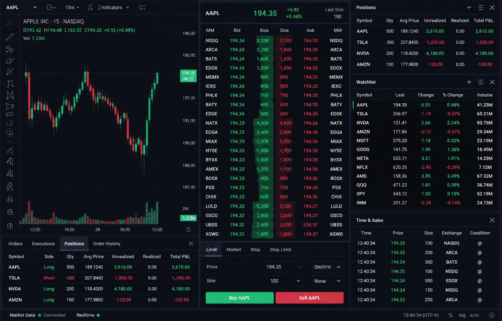
Task: Select the crosshair cursor tool
Action: pyautogui.click(x=10, y=24)
